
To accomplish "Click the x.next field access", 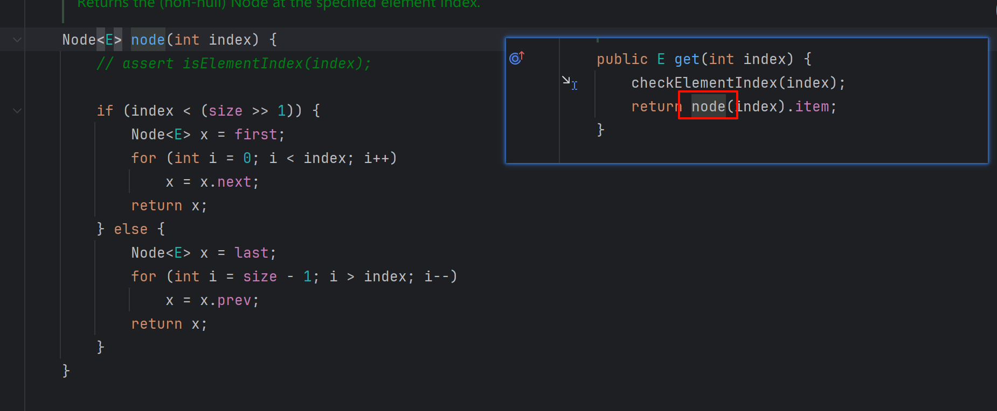I will (x=234, y=182).
